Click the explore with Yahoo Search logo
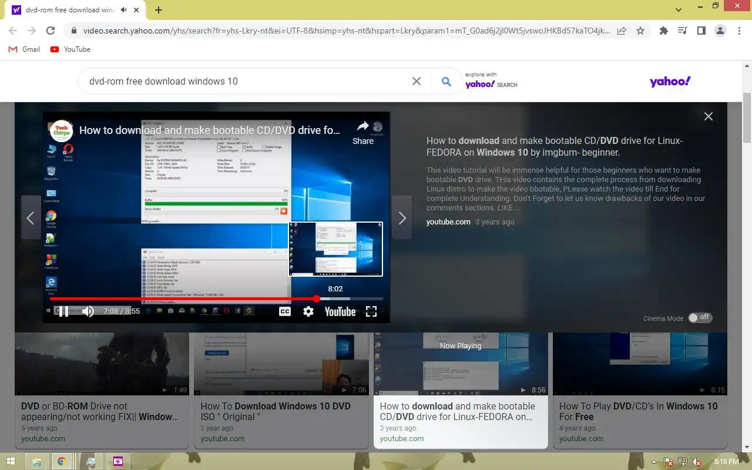Viewport: 752px width, 470px height. (491, 84)
